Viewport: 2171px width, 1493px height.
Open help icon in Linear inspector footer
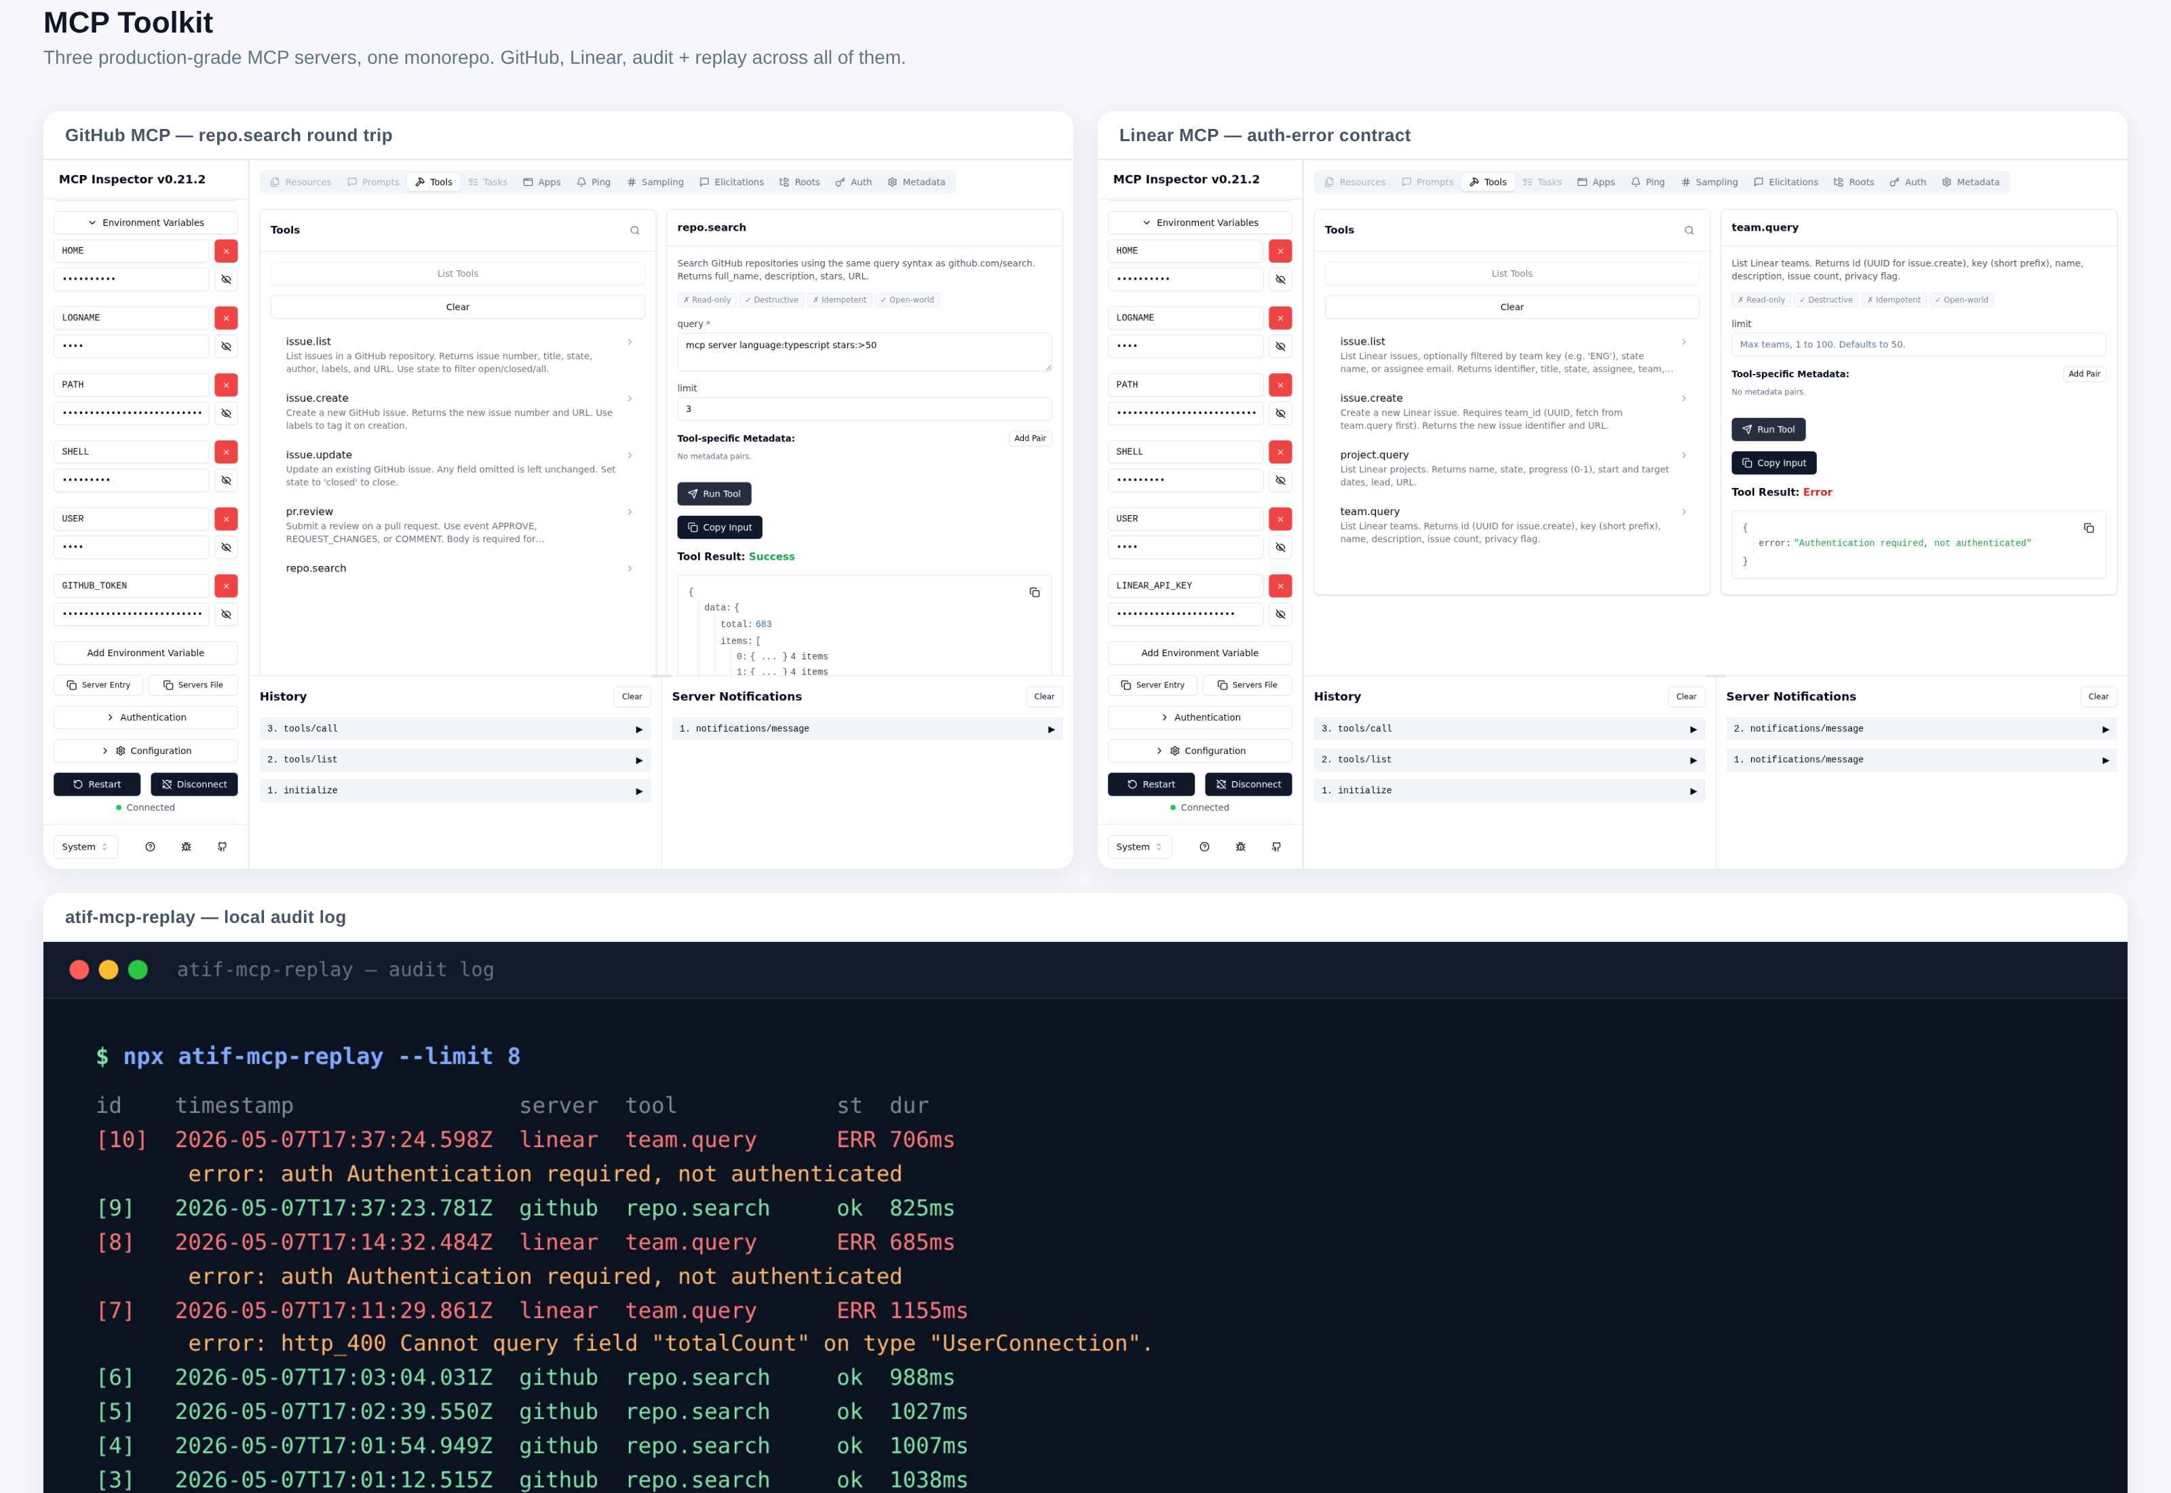(1204, 846)
